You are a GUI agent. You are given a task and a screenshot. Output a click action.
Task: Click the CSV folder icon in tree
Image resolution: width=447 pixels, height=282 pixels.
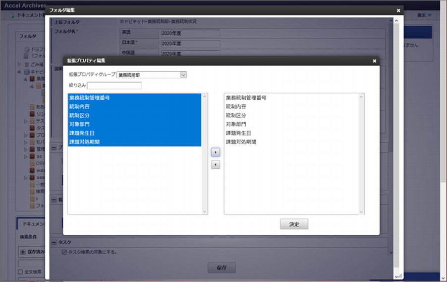(33, 163)
